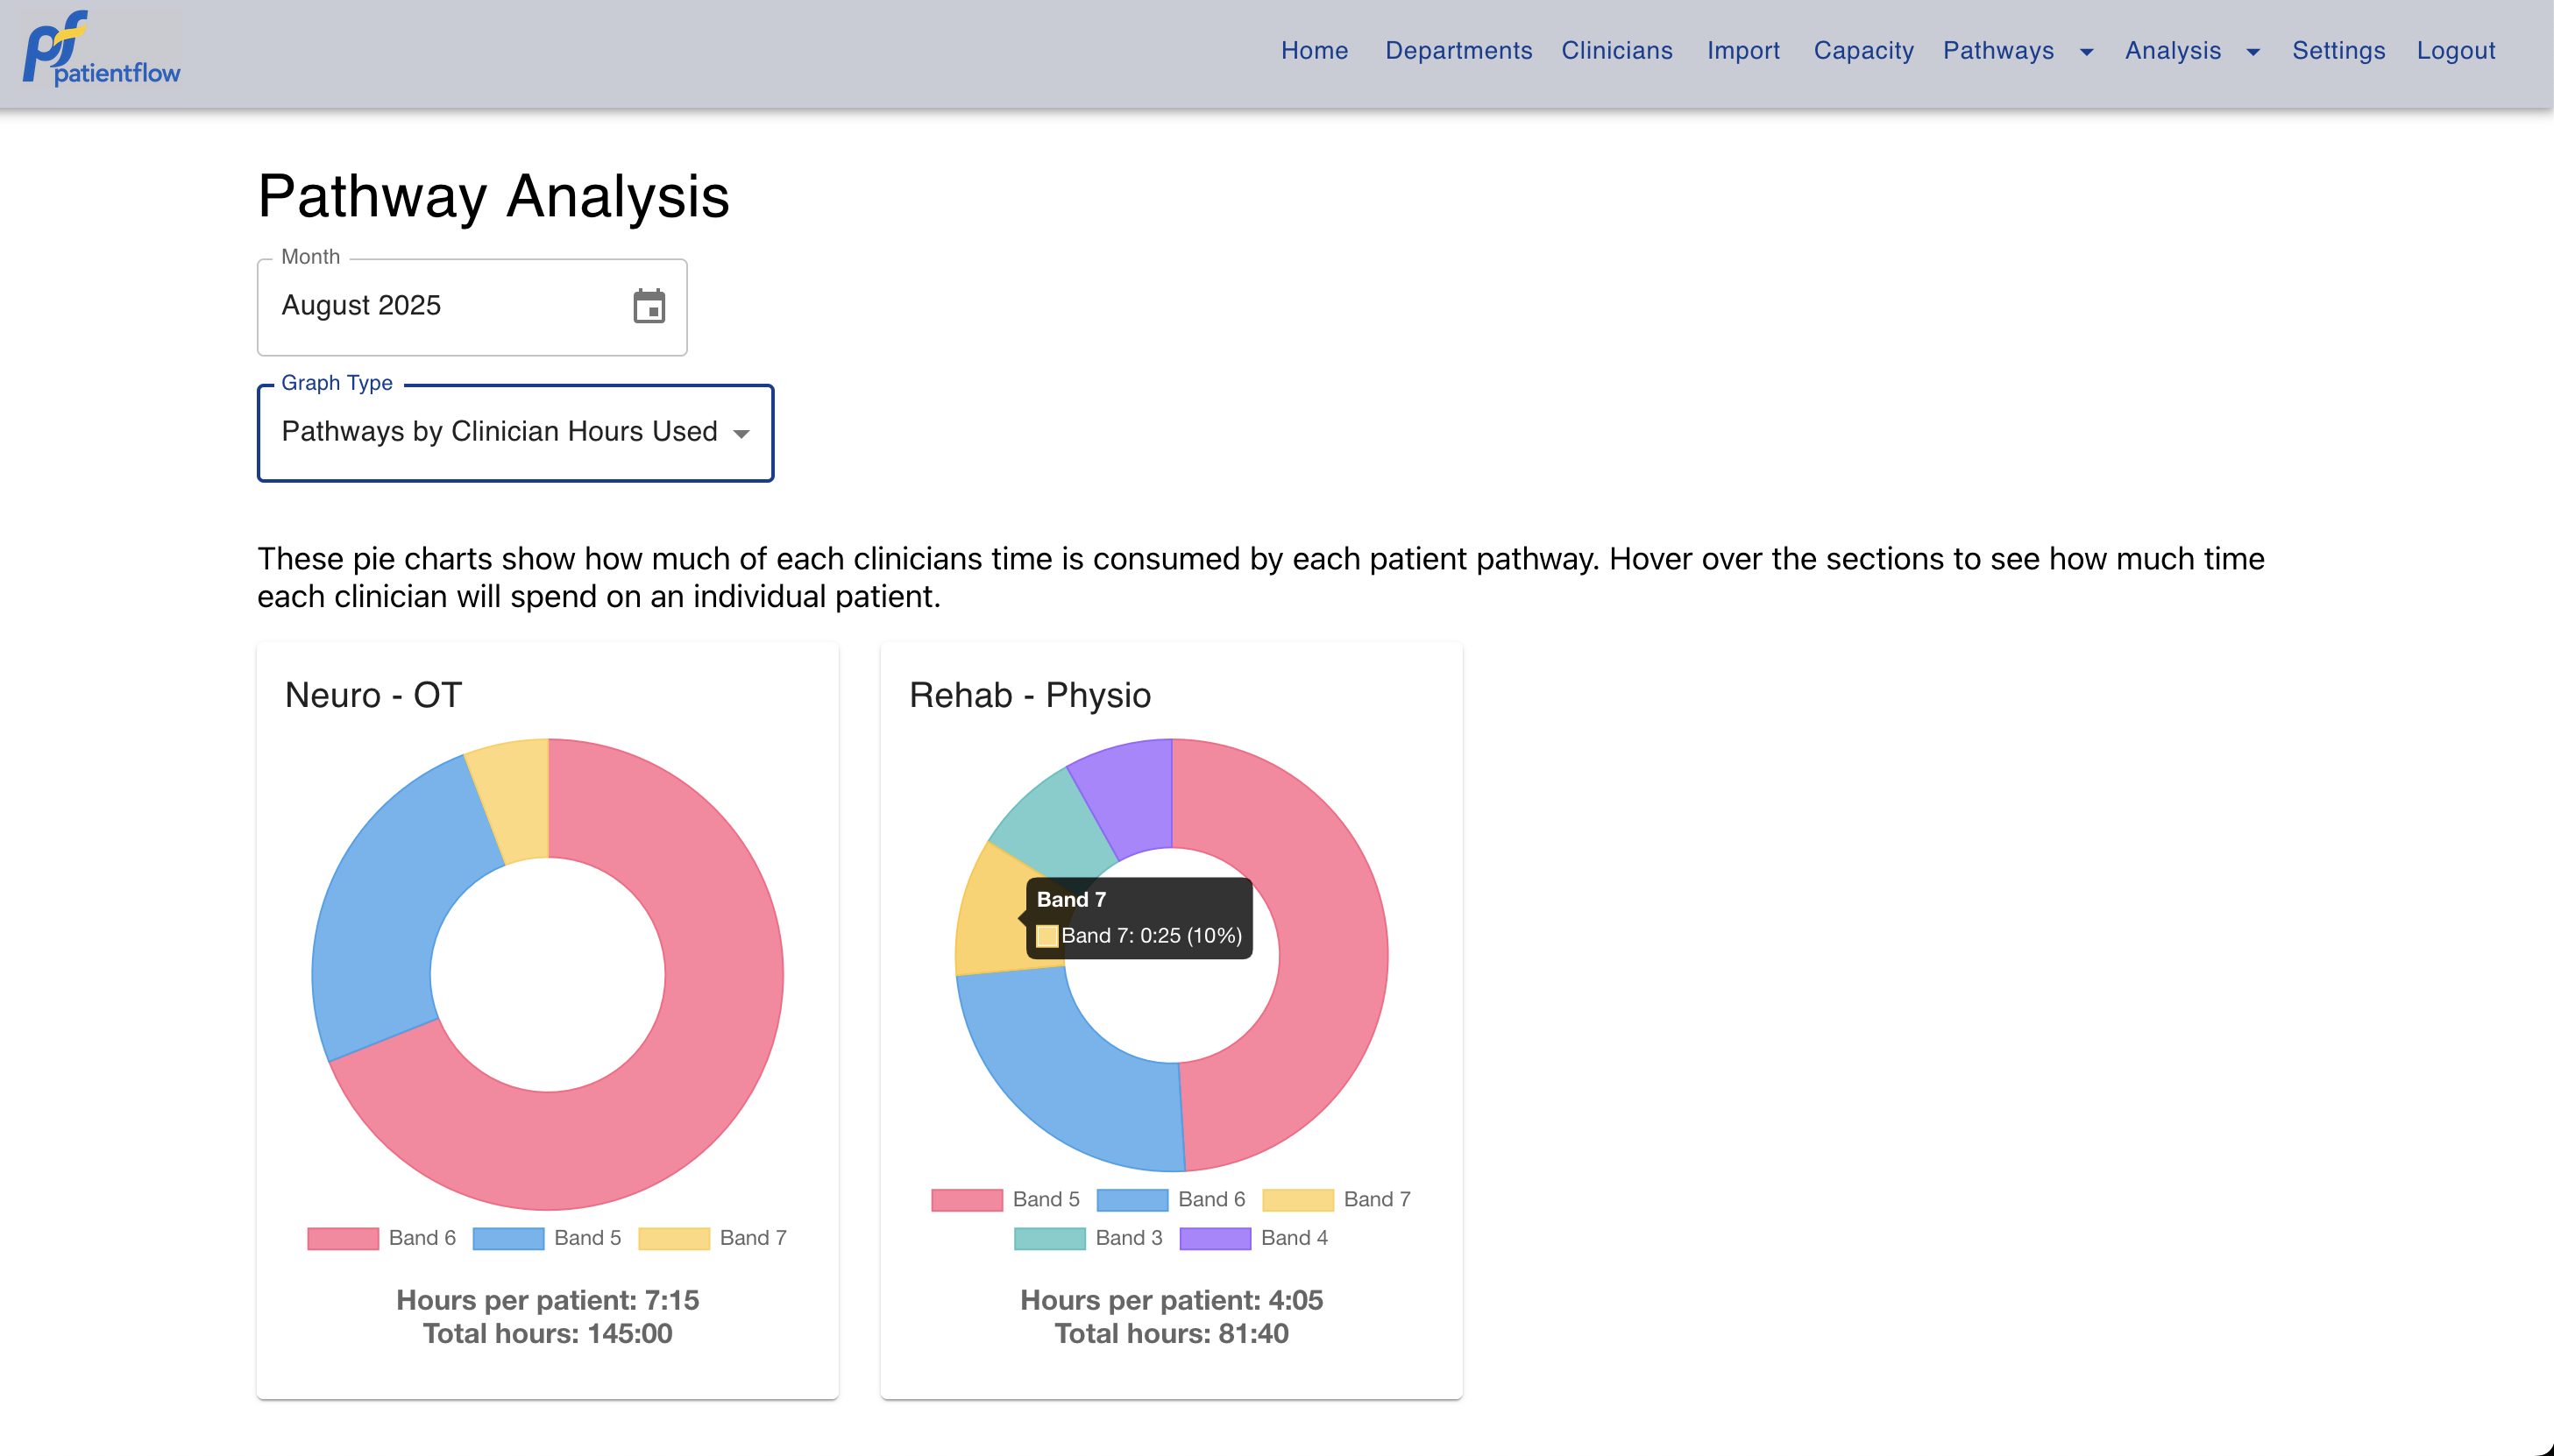Navigate to Clinicians
This screenshot has width=2554, height=1456.
[1615, 50]
